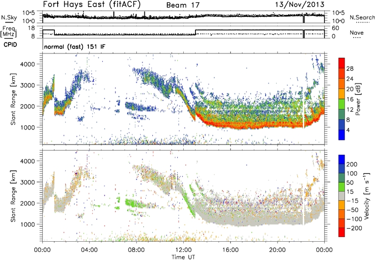Click the '4000' tick on power panel
375x260 pixels.
(27, 64)
